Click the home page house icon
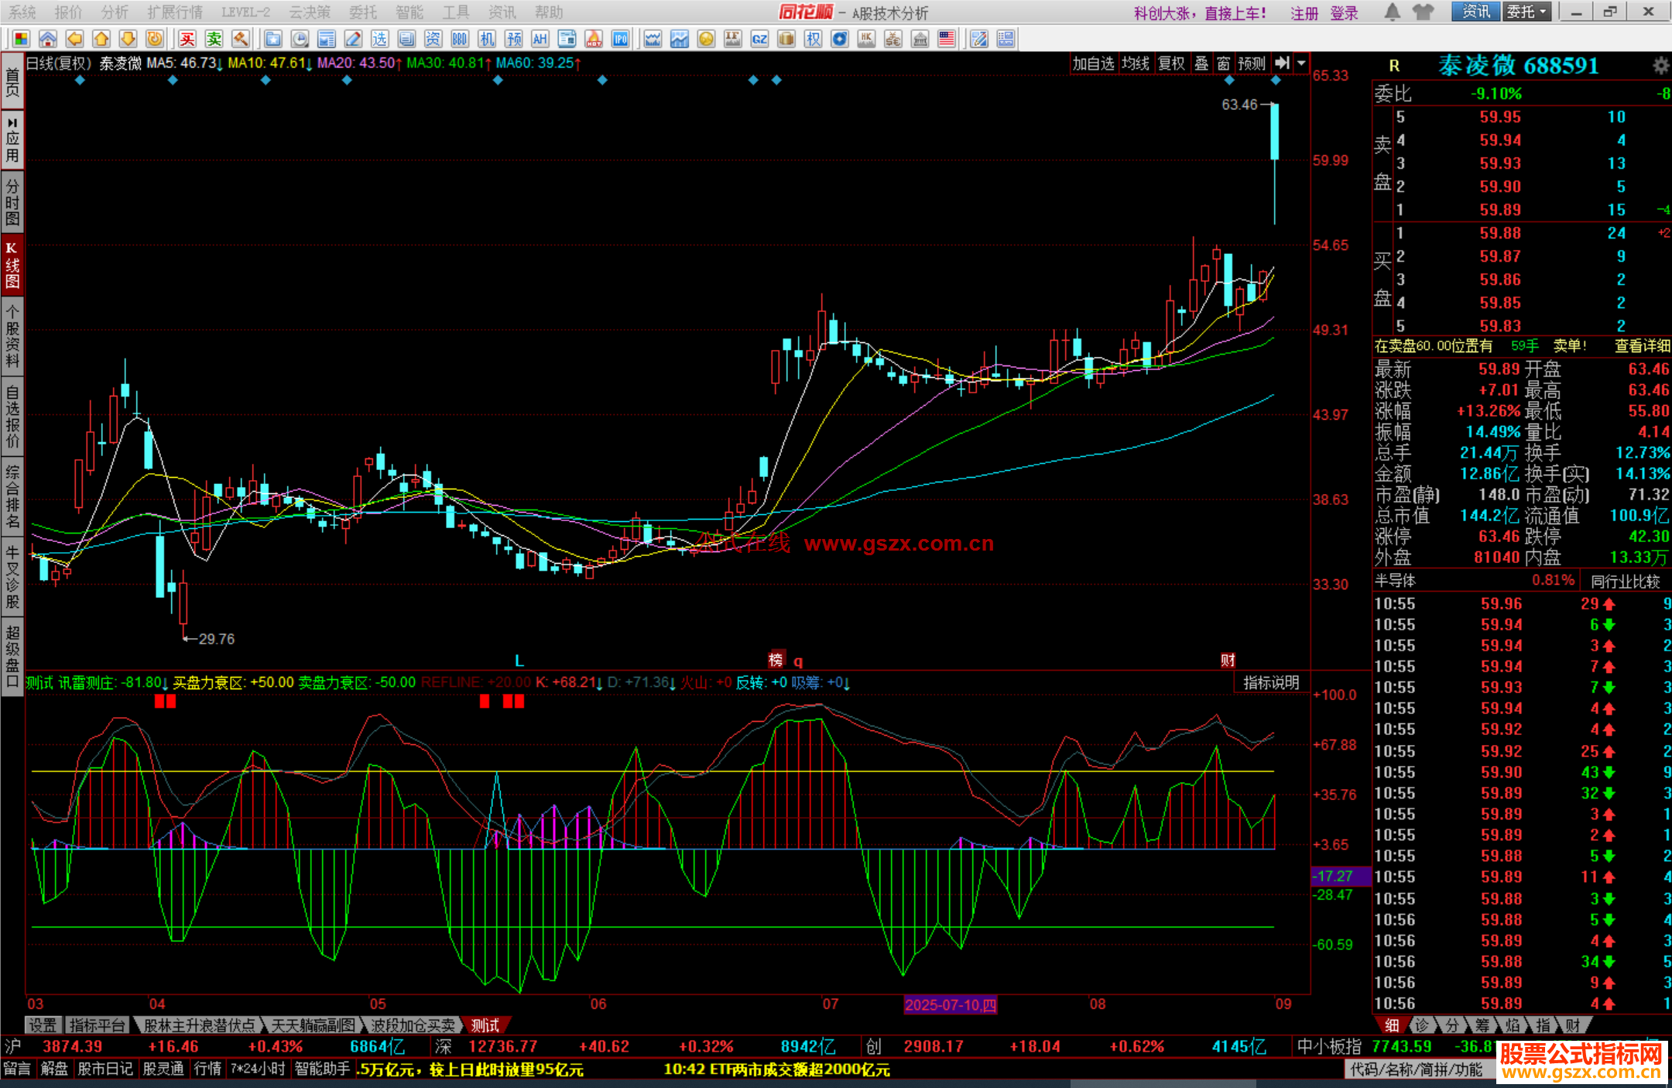Image resolution: width=1672 pixels, height=1088 pixels. pos(48,39)
